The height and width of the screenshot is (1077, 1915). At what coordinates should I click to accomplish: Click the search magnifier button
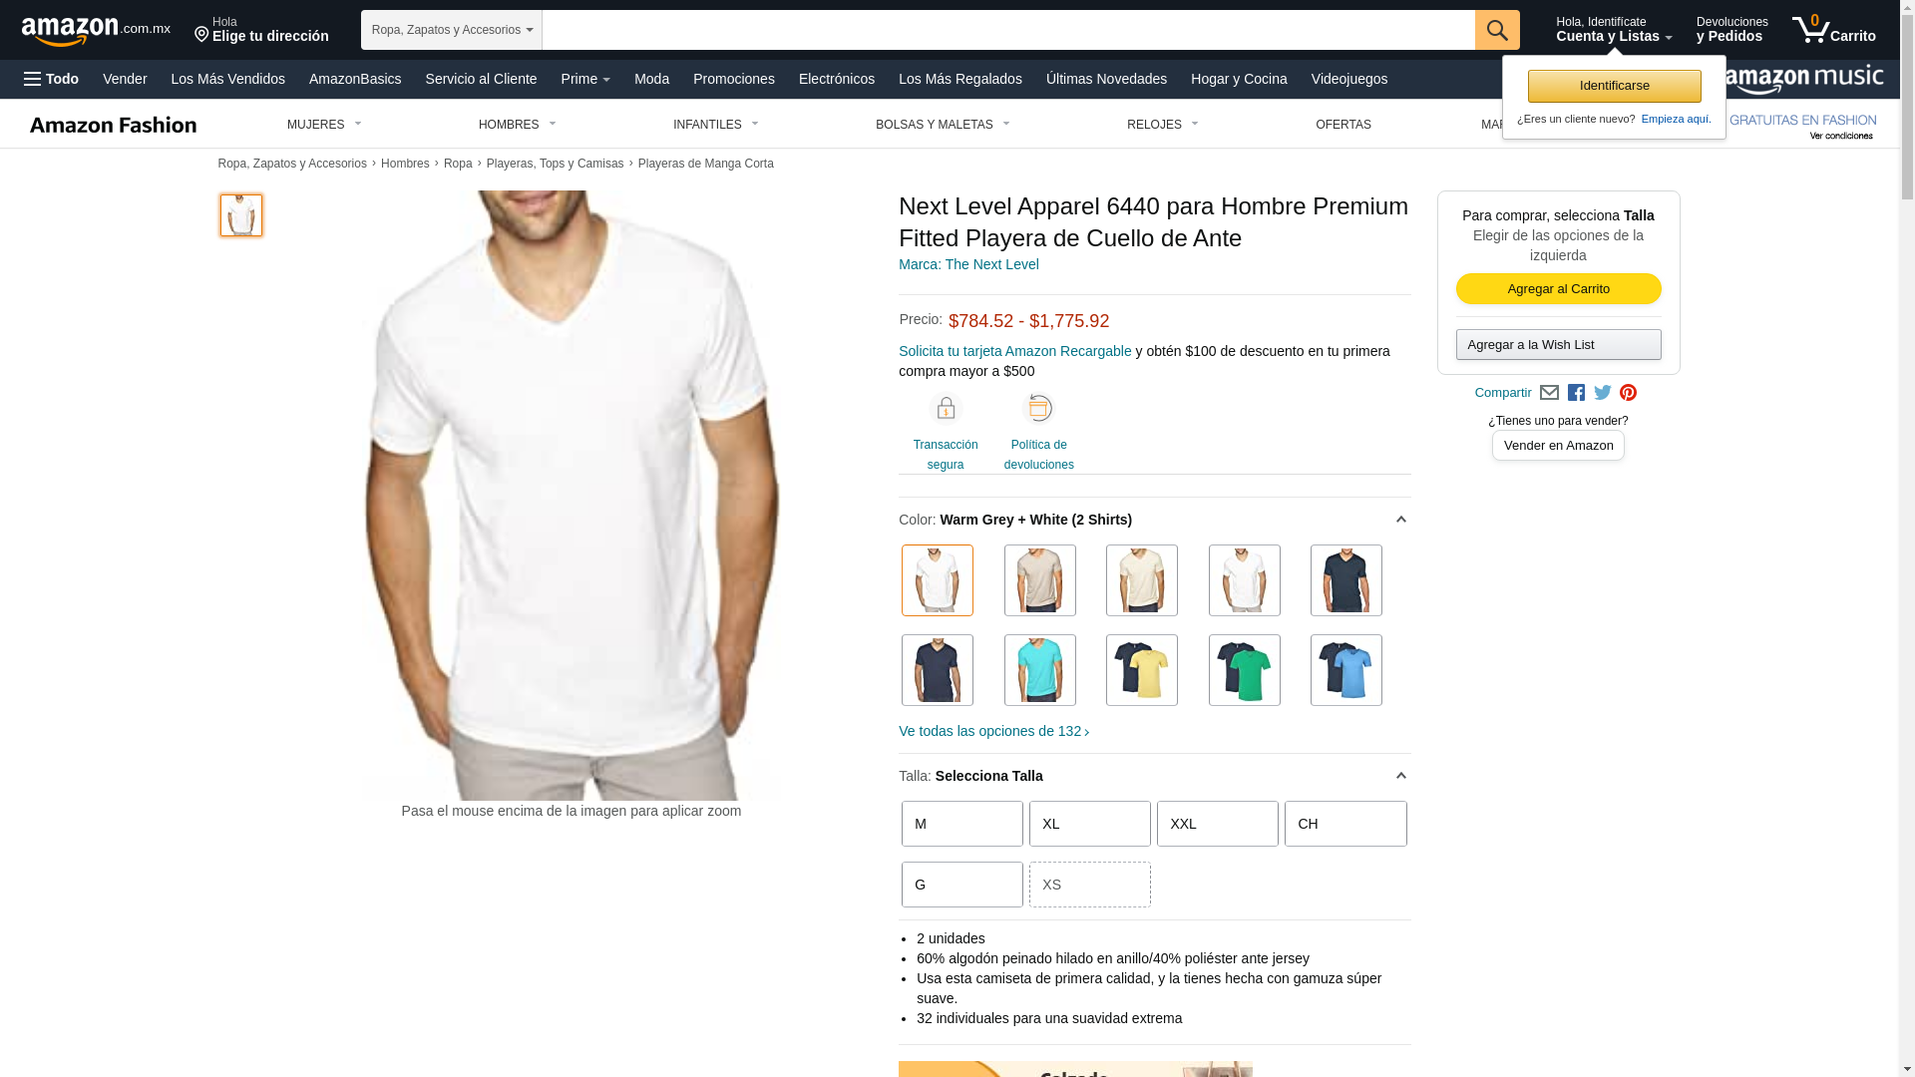1497,30
